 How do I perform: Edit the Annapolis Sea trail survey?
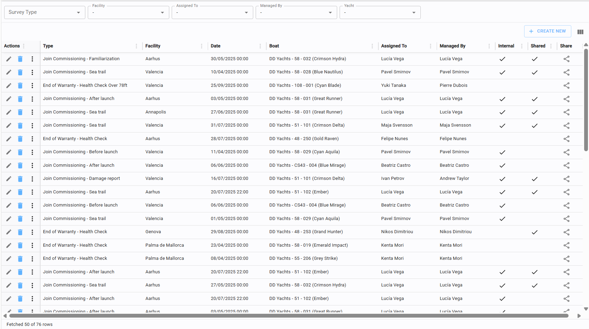9,112
